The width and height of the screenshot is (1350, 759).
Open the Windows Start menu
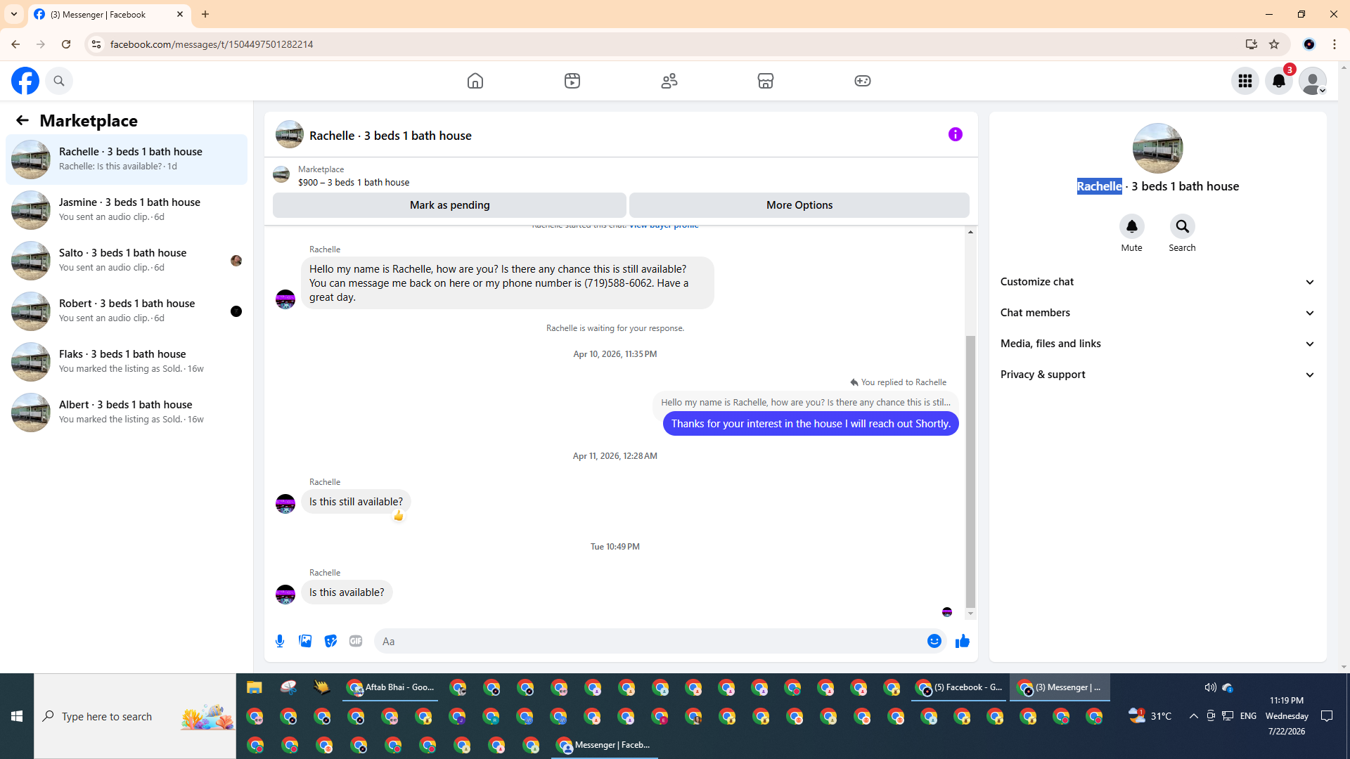click(x=17, y=716)
